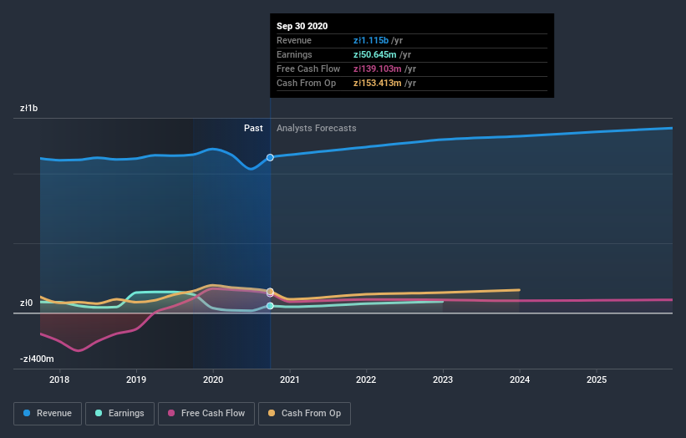Image resolution: width=686 pixels, height=438 pixels.
Task: Click the -zł400m y-axis label
Action: 37,359
